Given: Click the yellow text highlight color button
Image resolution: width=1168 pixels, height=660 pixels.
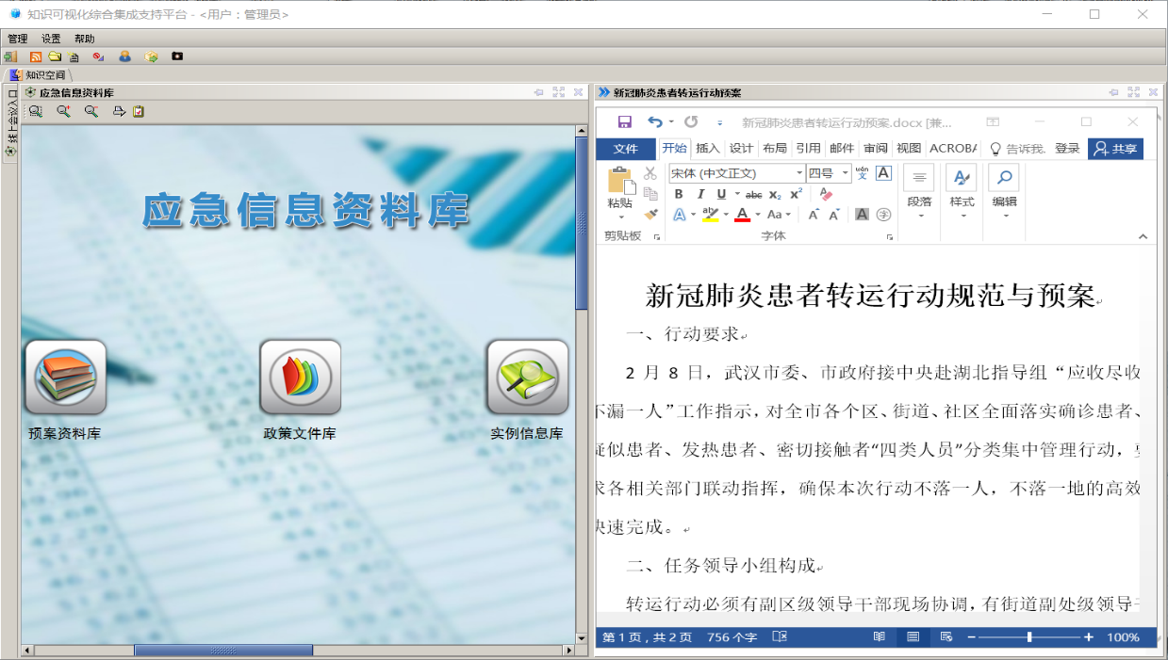Looking at the screenshot, I should pyautogui.click(x=711, y=215).
